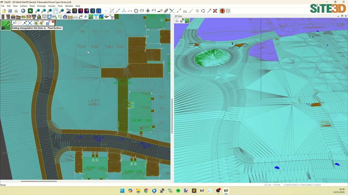This screenshot has height=195, width=348.
Task: Click the plan view vertical scrollbar
Action: (172, 116)
